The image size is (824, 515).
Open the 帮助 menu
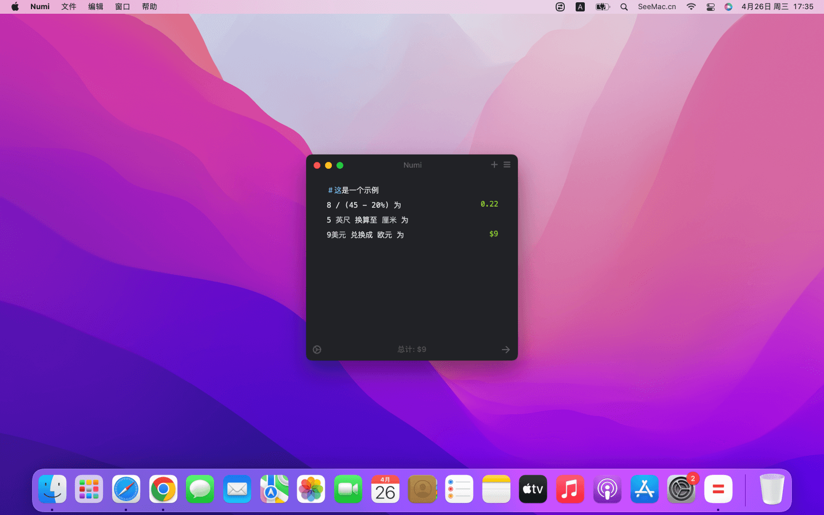(149, 7)
